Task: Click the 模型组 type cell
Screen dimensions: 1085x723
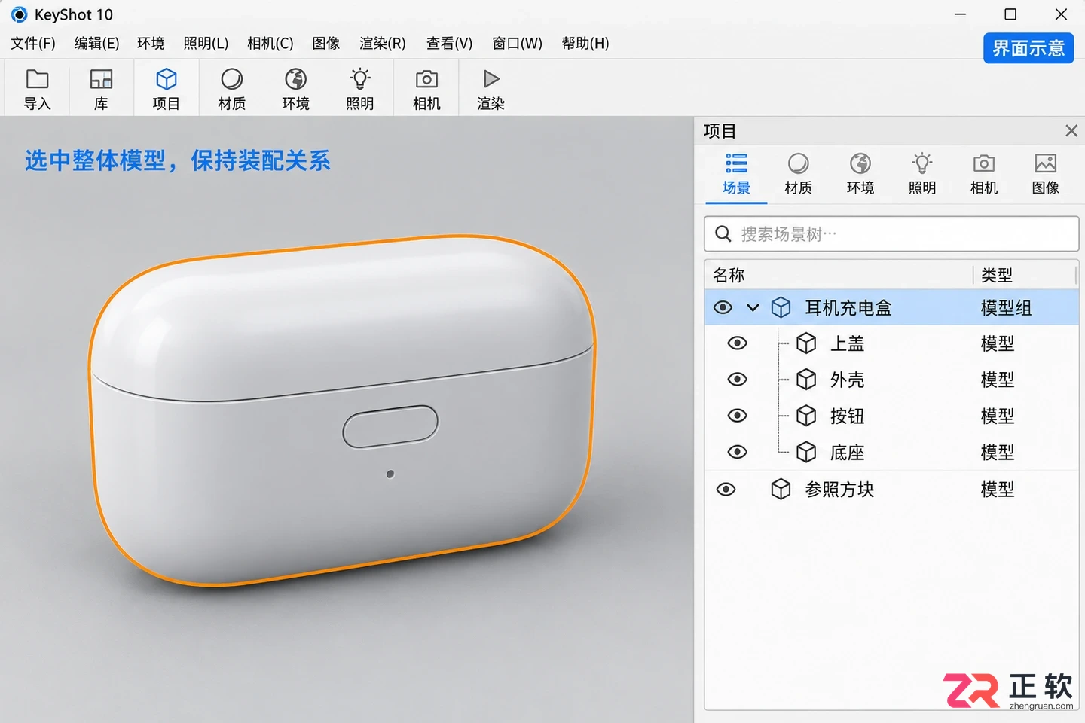Action: click(x=1006, y=307)
